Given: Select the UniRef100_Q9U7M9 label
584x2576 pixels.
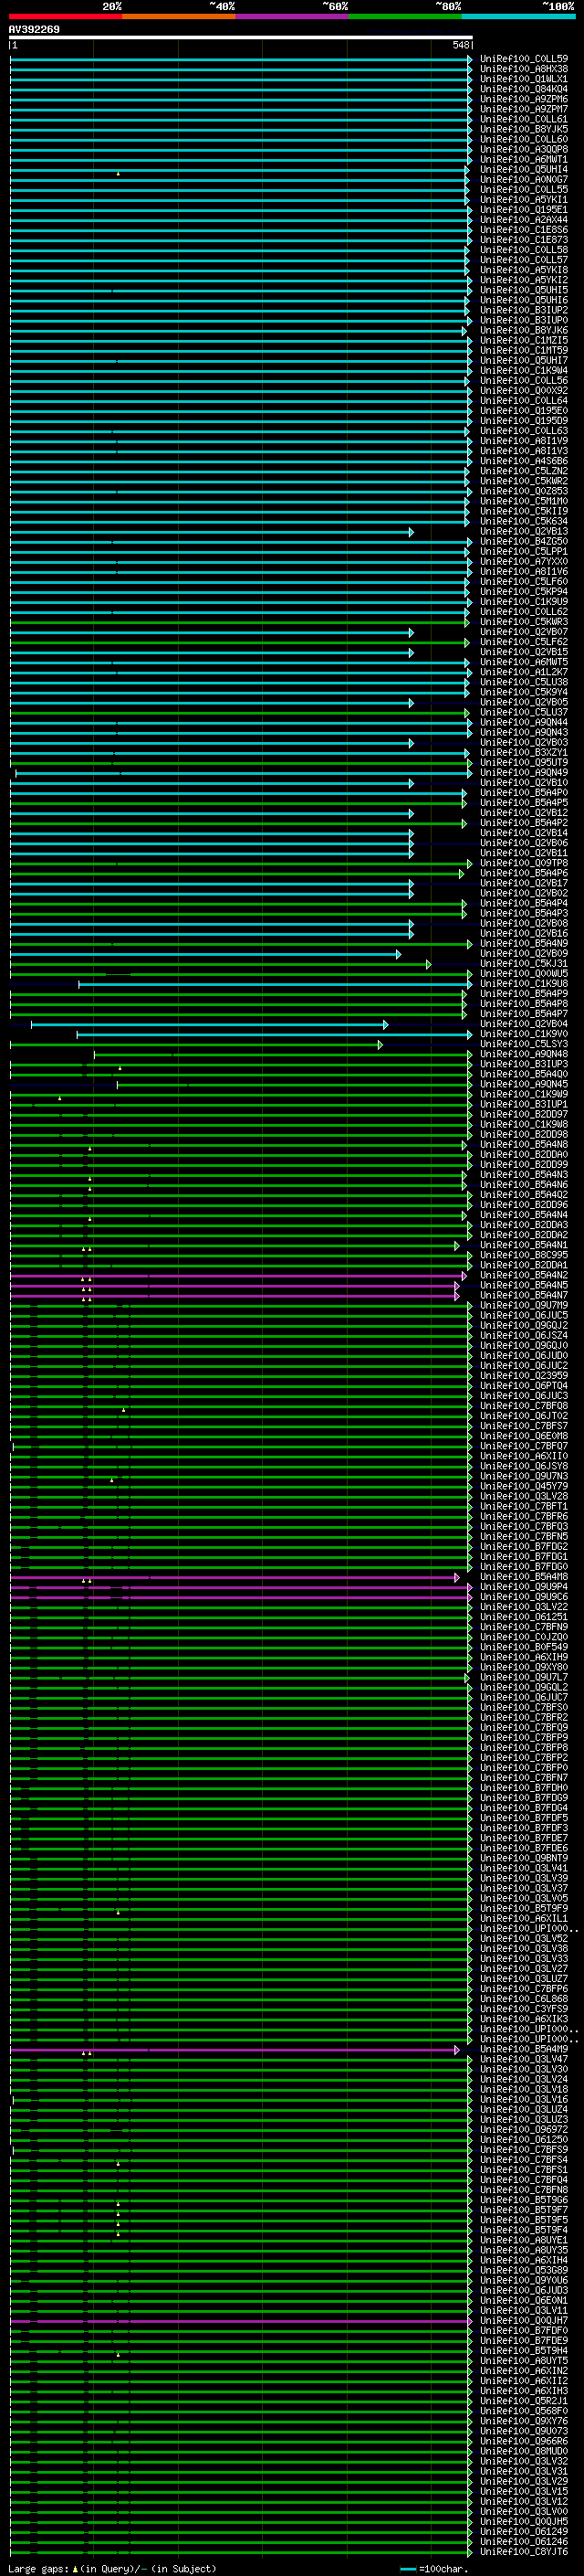Looking at the screenshot, I should [x=524, y=1305].
